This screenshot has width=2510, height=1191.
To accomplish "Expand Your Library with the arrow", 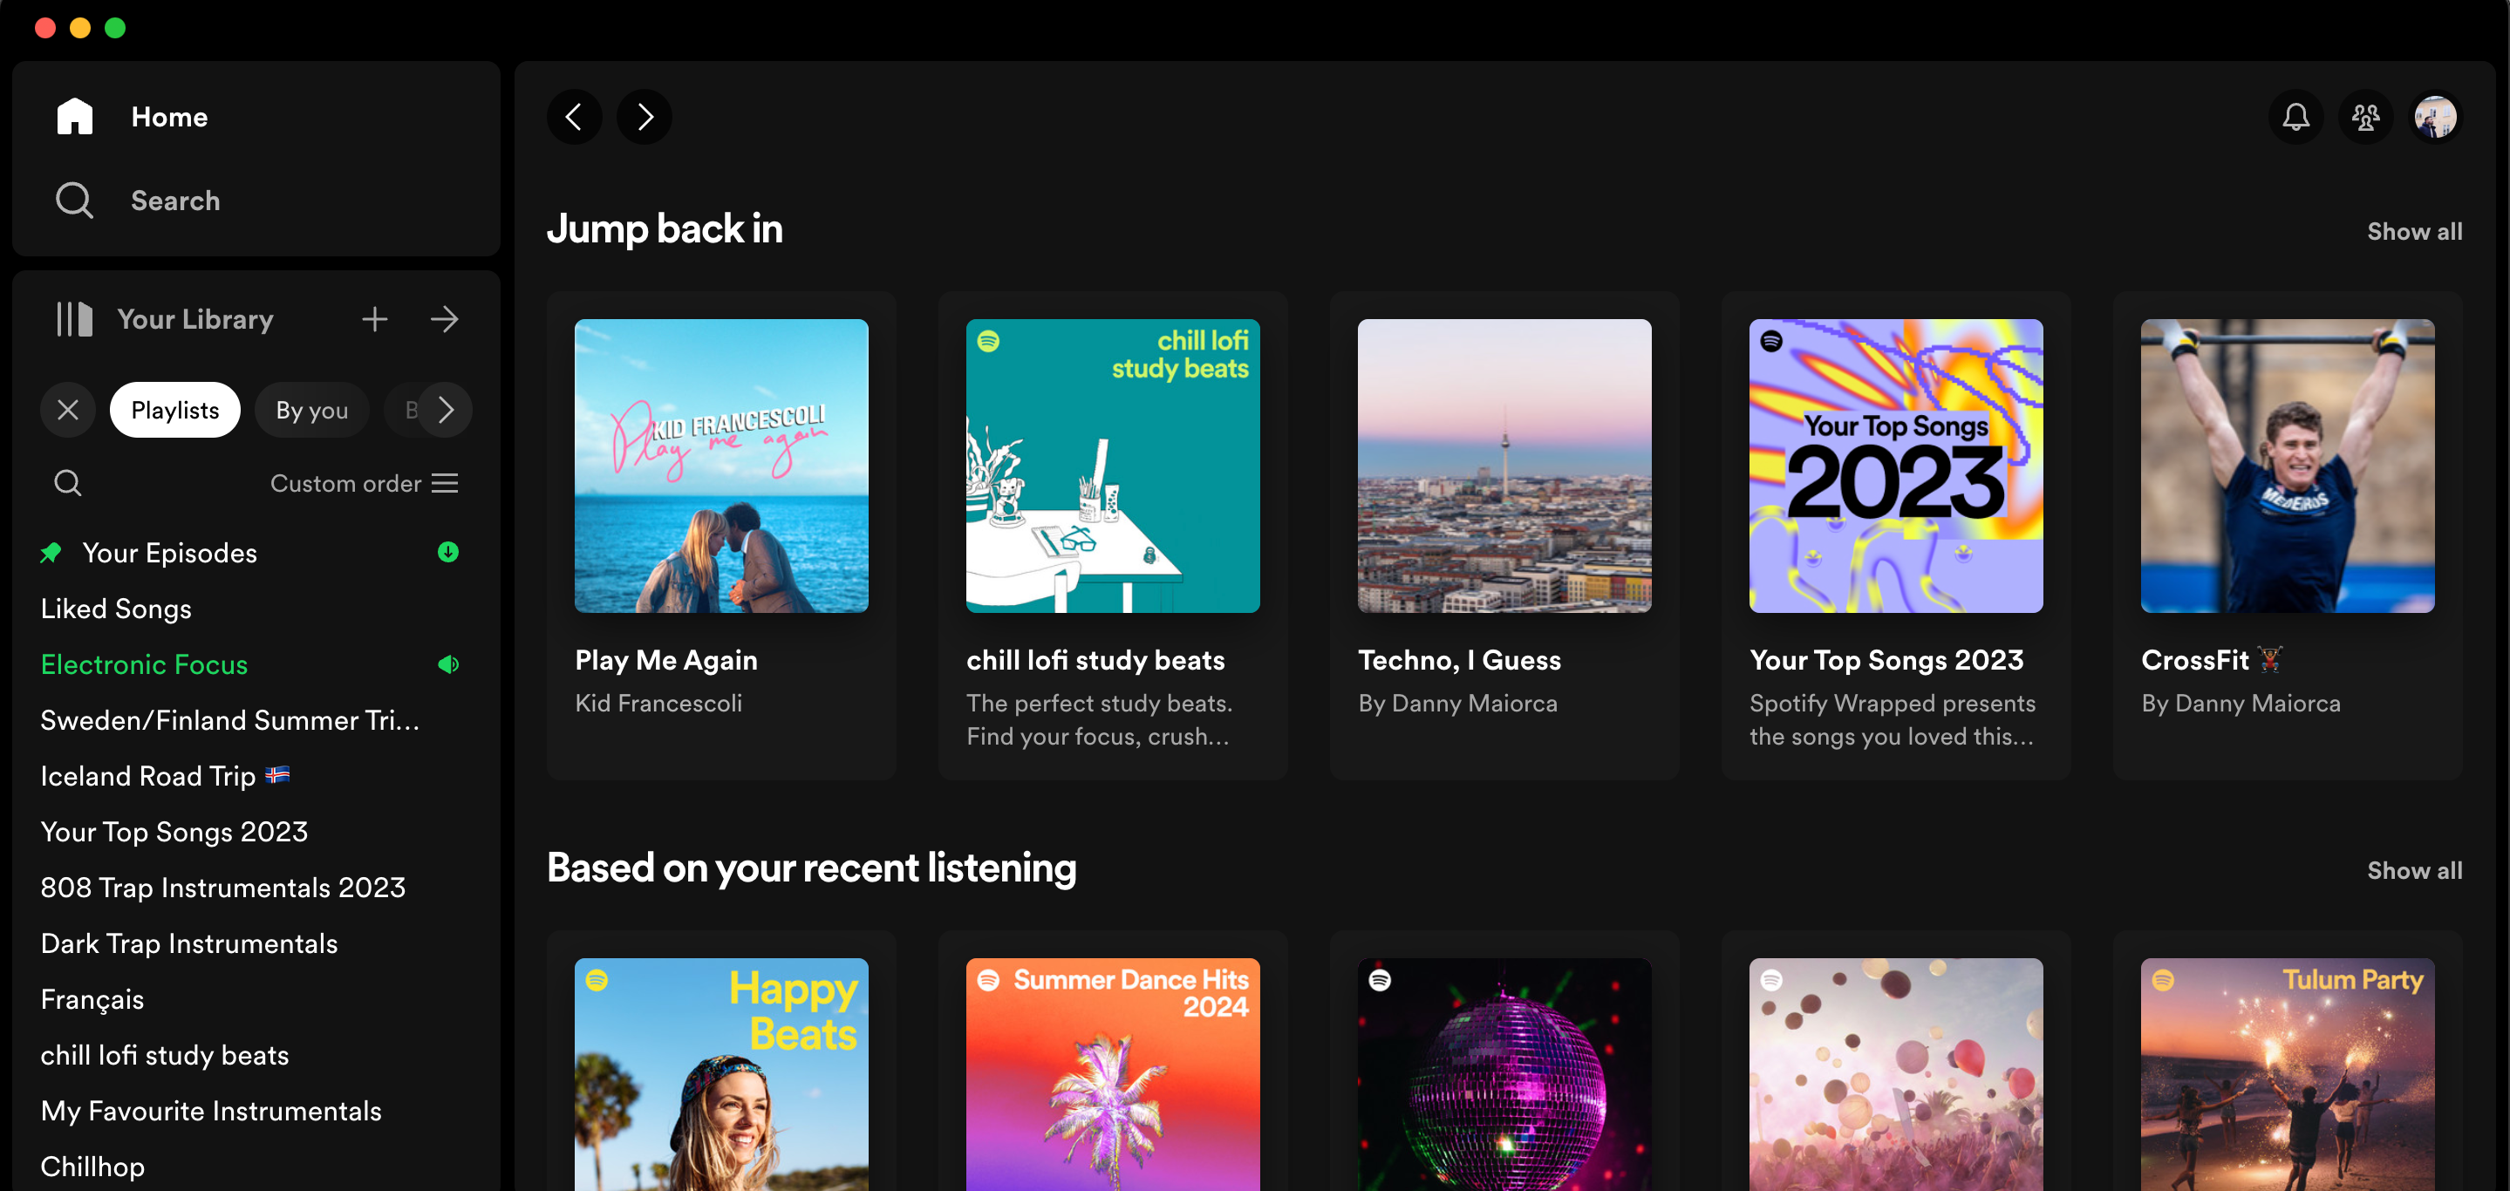I will (x=444, y=319).
